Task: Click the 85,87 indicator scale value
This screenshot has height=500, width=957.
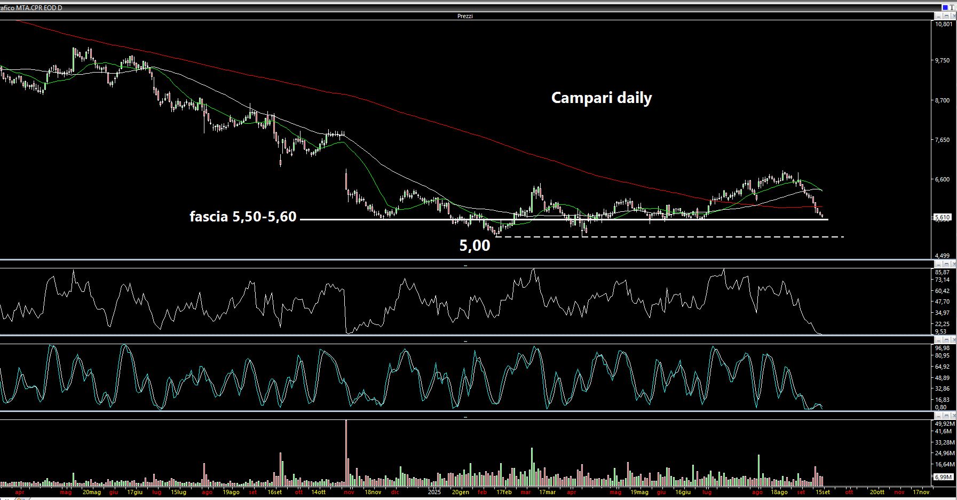Action: [943, 272]
